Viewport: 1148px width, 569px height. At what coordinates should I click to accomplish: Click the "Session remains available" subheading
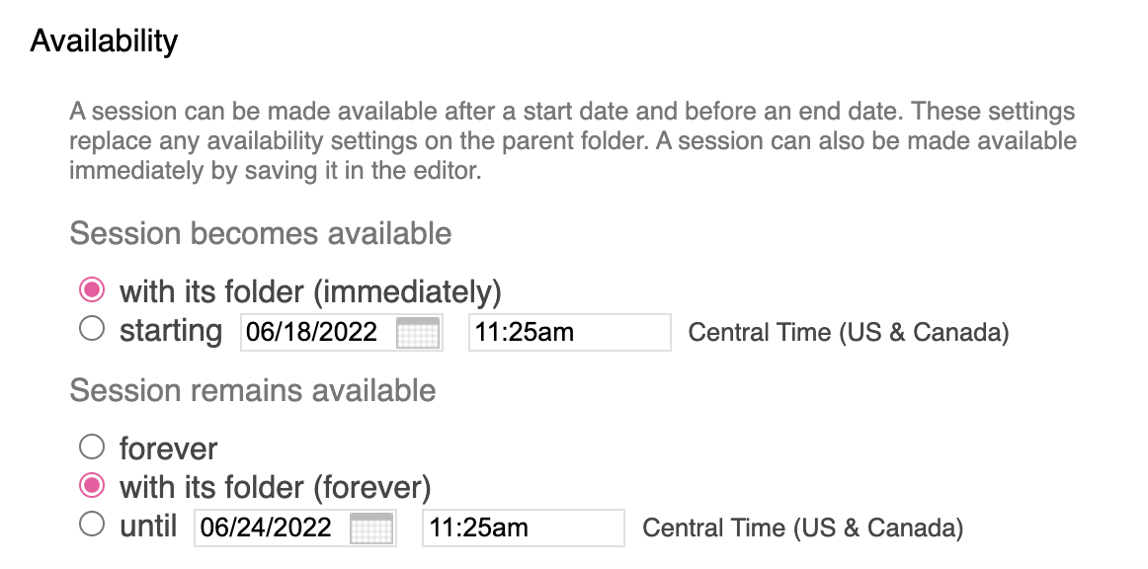[x=253, y=390]
